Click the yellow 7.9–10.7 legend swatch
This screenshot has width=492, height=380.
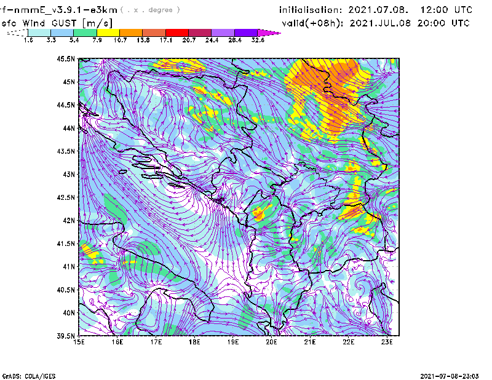[108, 33]
